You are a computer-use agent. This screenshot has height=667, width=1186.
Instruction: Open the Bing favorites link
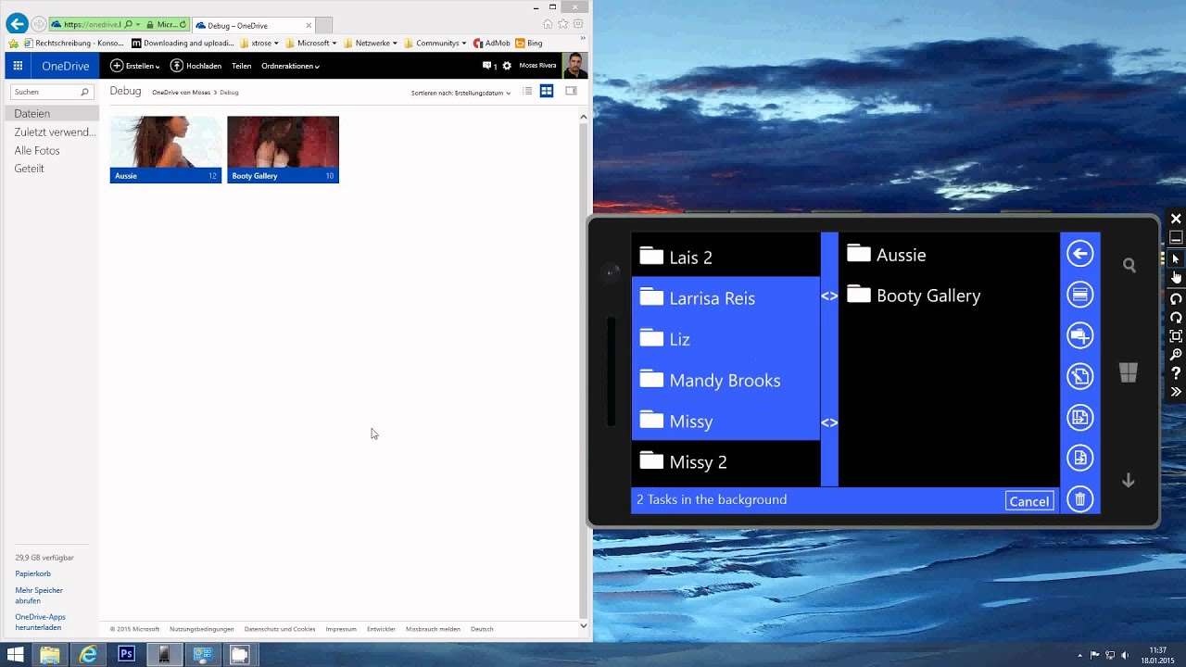tap(529, 43)
